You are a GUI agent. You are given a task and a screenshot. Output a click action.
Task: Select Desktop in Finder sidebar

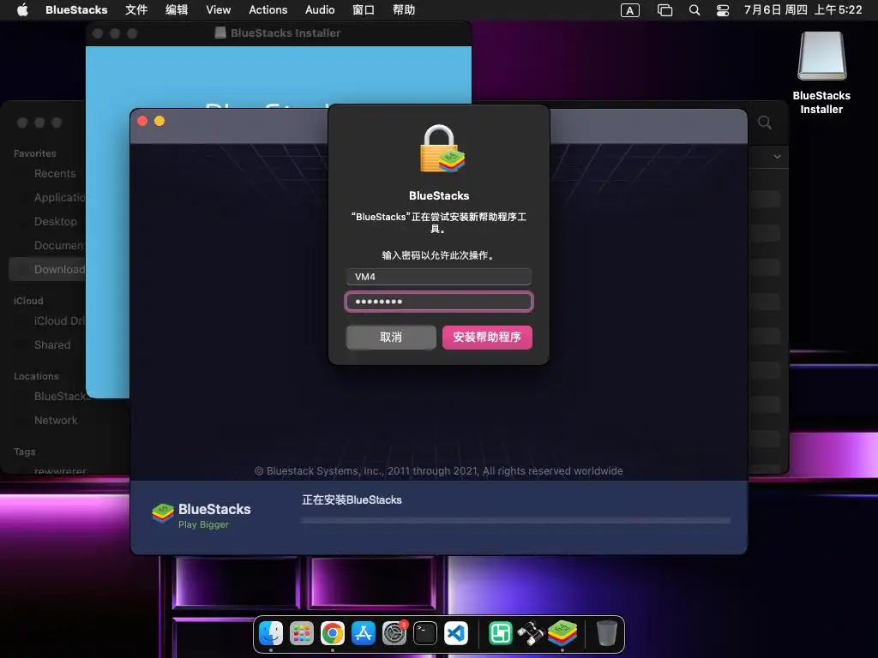point(55,222)
